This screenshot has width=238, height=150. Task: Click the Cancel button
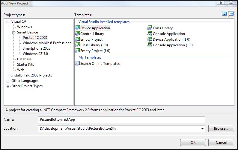tap(221, 143)
